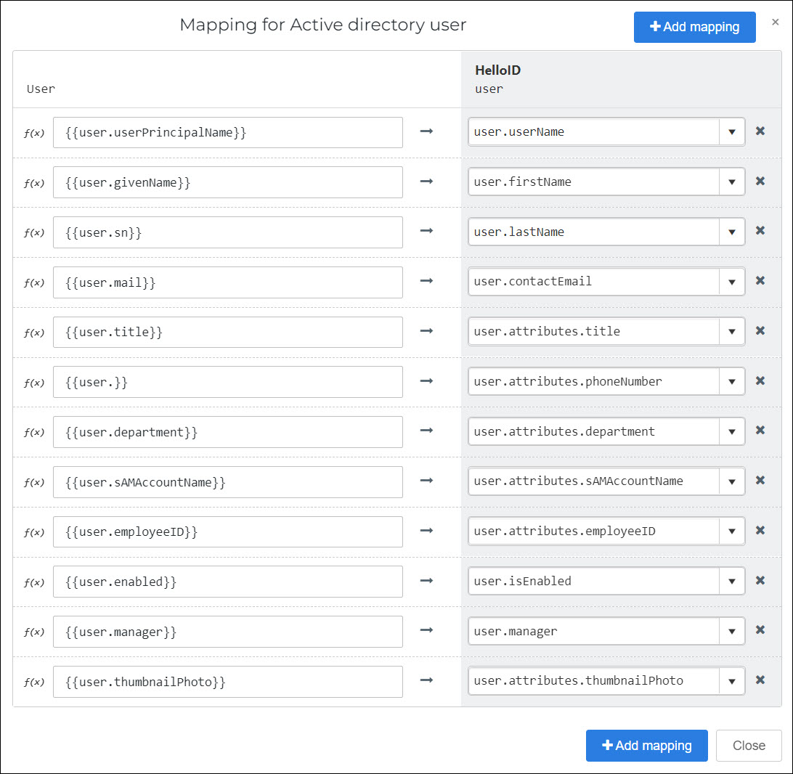Remove the department attribute mapping row
The height and width of the screenshot is (774, 793).
[x=760, y=431]
